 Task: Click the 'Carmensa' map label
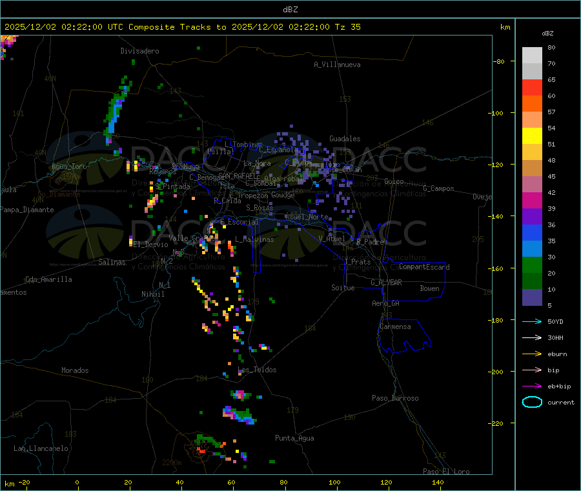(395, 326)
